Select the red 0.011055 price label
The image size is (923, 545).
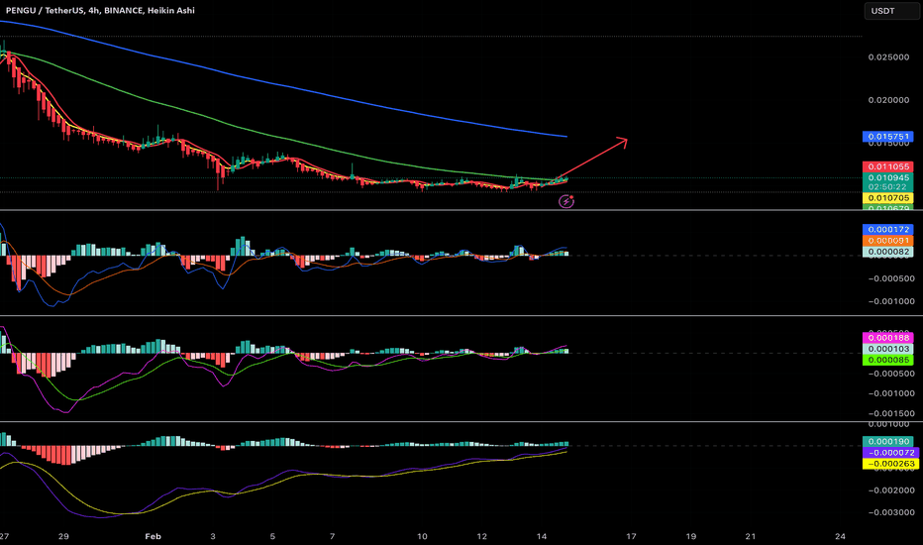[887, 166]
